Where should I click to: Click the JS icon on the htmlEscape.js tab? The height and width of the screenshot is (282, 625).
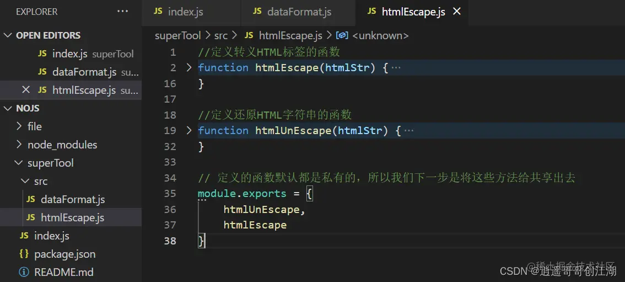[x=371, y=11]
